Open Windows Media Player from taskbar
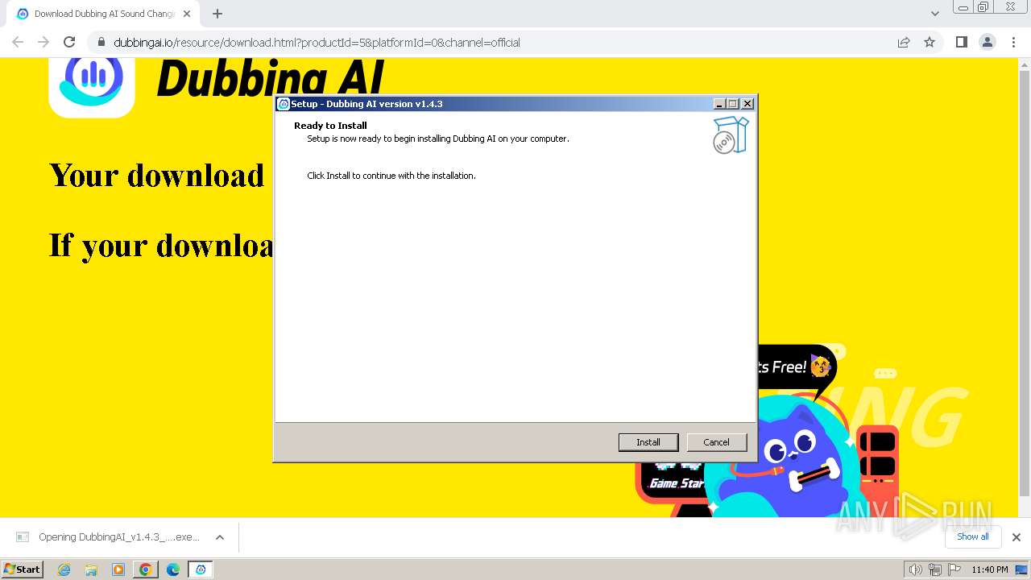This screenshot has width=1031, height=580. coord(118,570)
